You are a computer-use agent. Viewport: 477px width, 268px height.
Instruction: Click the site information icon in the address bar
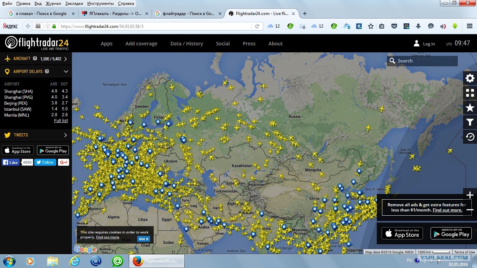[48, 26]
